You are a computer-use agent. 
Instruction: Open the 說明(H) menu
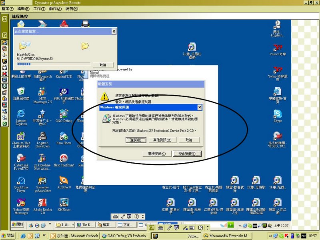(72, 8)
